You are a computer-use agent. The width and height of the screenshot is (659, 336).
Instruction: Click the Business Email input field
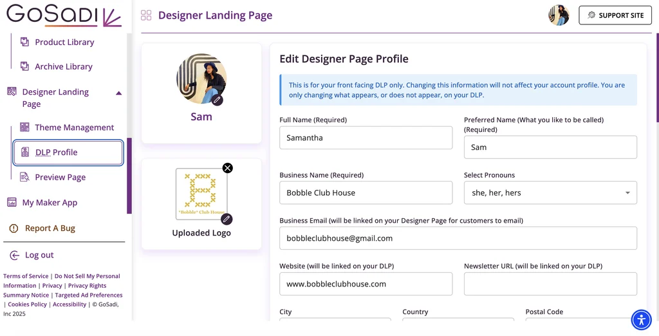458,238
